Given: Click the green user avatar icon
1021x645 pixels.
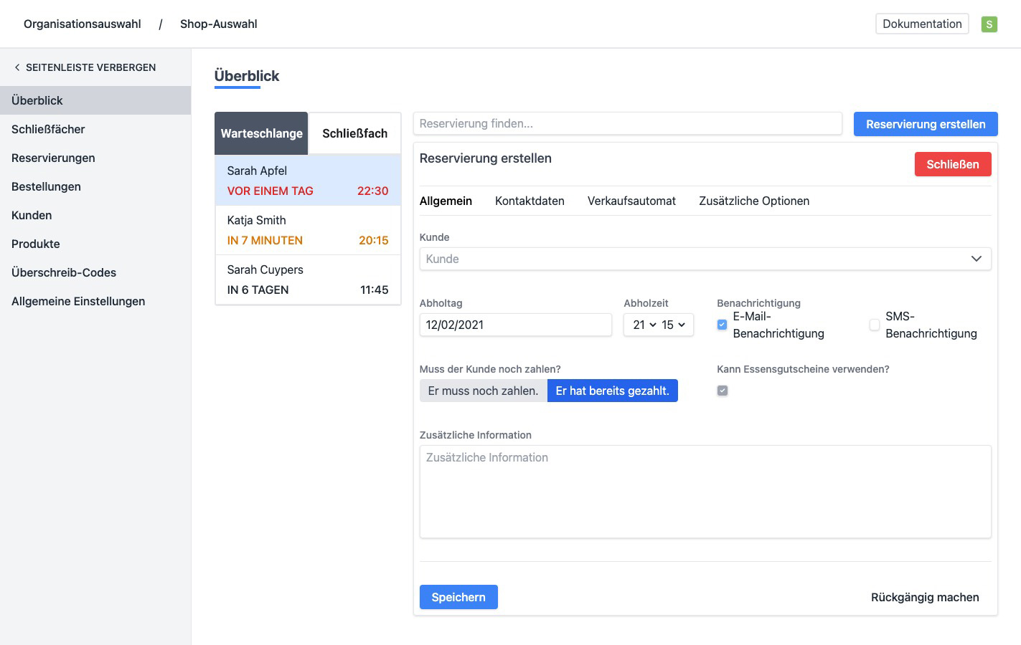Looking at the screenshot, I should [989, 24].
